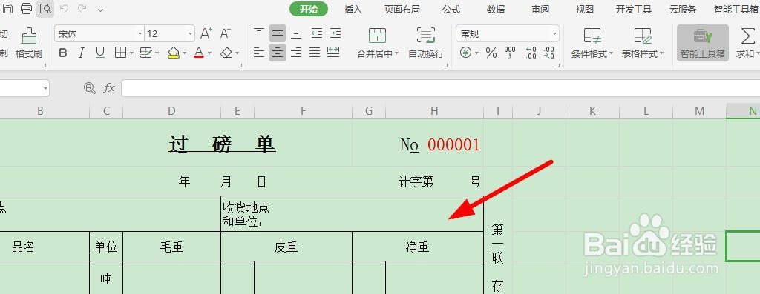Apply the yellow fill color bucket

pyautogui.click(x=174, y=53)
